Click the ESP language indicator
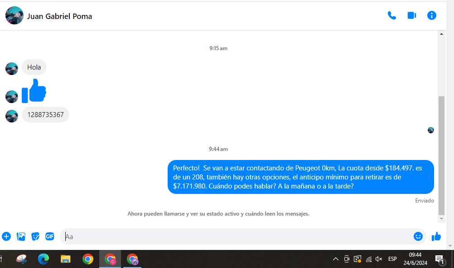 (392, 259)
